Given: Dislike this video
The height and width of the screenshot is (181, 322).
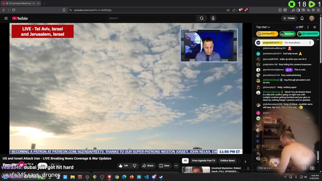Looking at the screenshot, I should [135, 166].
